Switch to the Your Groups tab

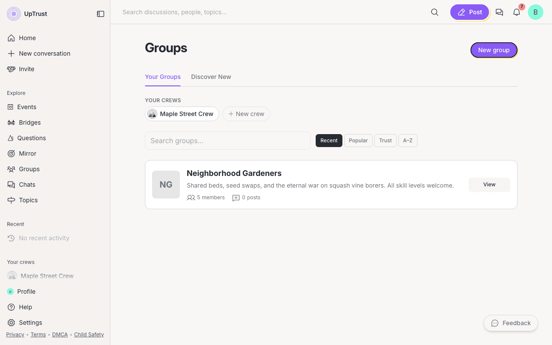163,77
